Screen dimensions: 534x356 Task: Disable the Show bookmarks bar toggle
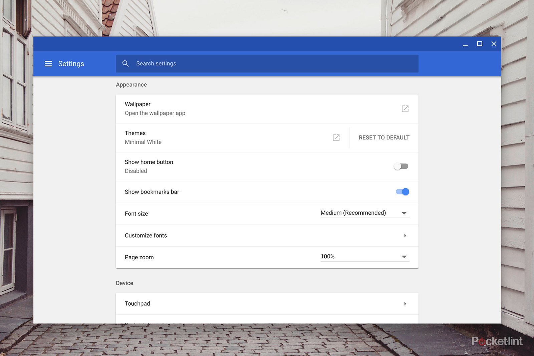click(402, 192)
